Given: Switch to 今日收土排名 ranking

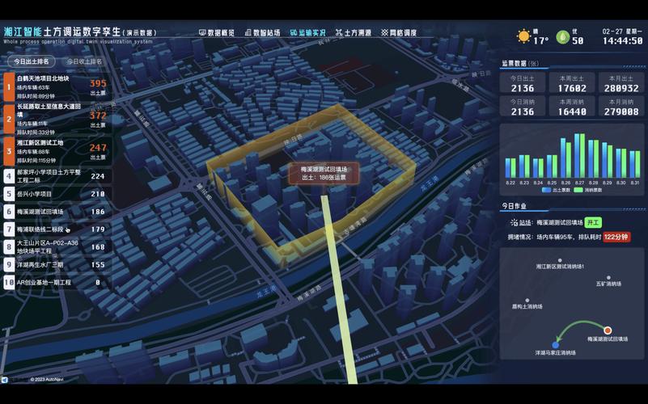Looking at the screenshot, I should [x=84, y=61].
